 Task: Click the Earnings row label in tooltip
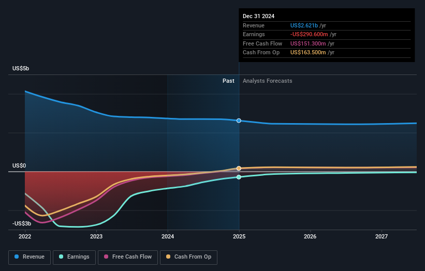click(254, 34)
